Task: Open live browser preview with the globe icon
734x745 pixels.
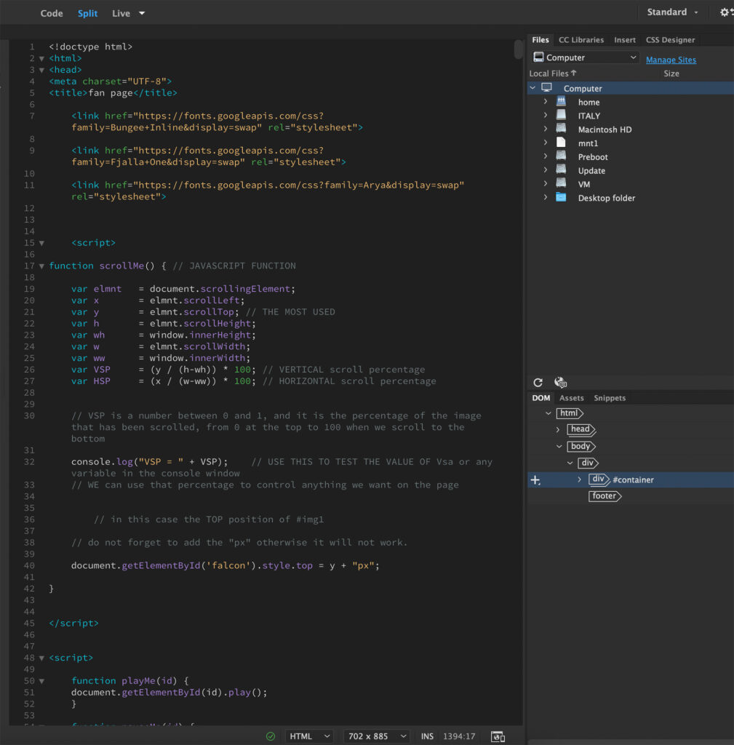Action: coord(559,381)
